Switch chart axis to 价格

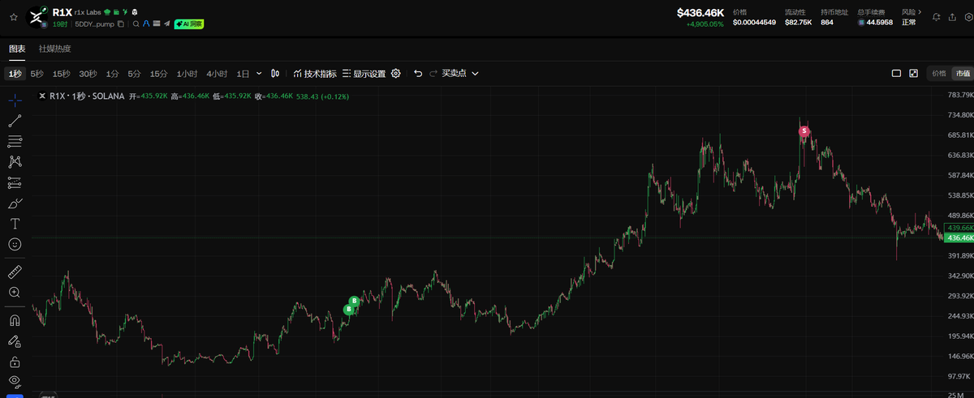coord(939,74)
